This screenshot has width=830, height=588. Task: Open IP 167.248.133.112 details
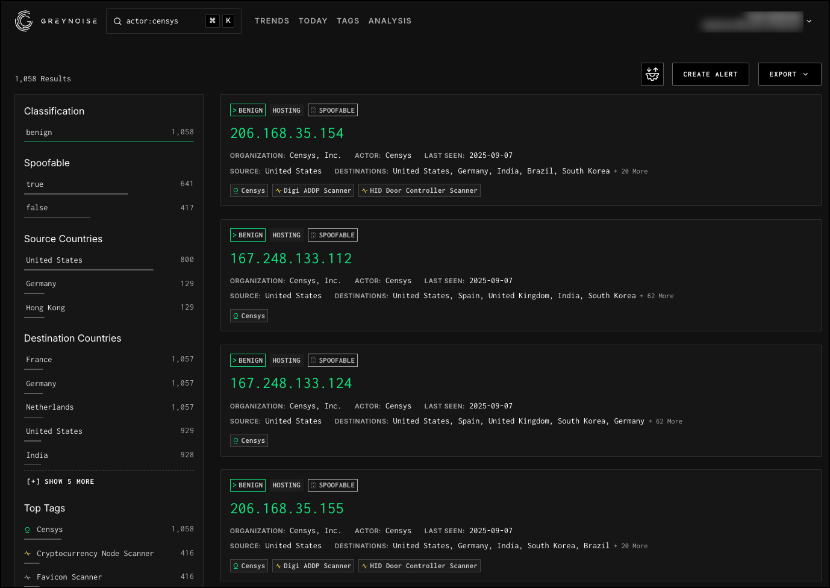[x=291, y=258]
